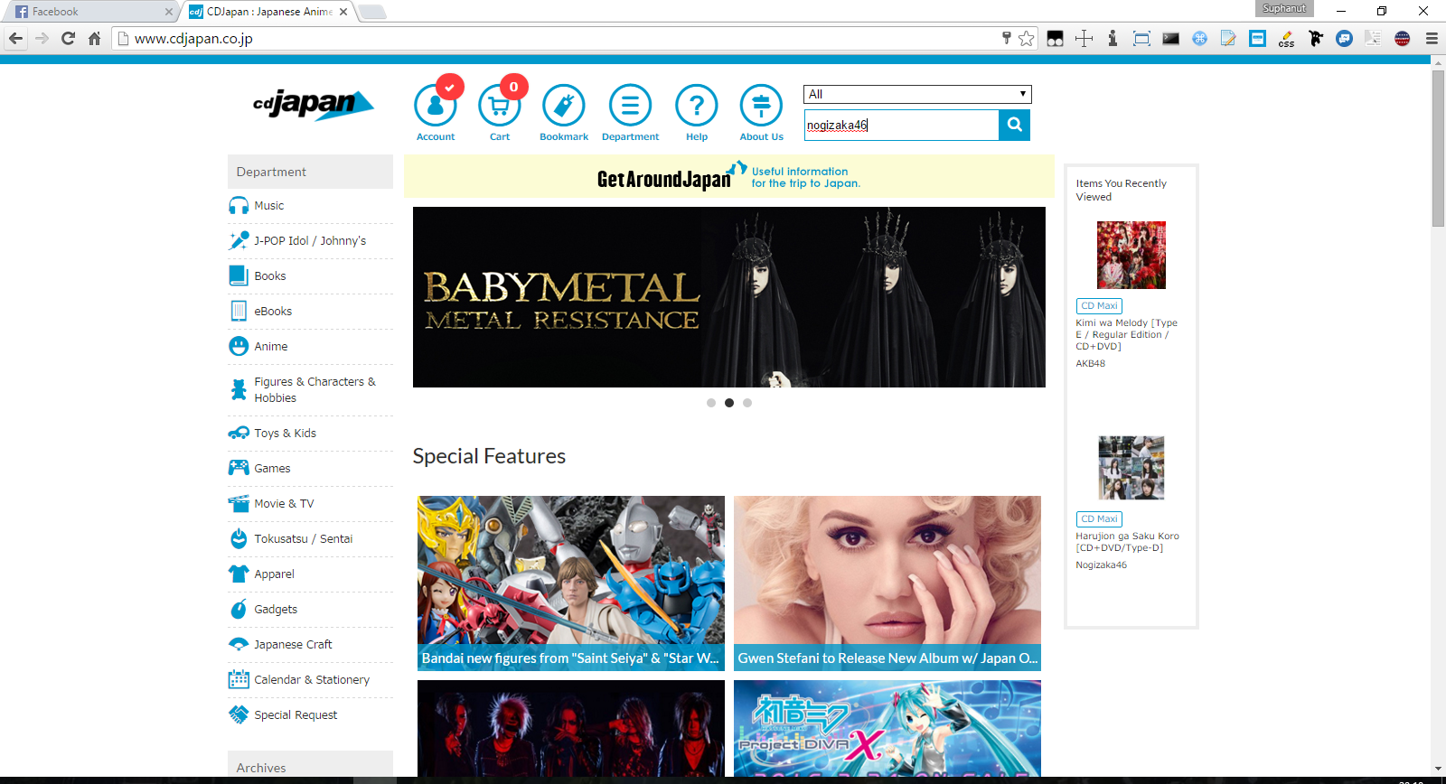1446x784 pixels.
Task: Click the J-POP Idol microphone icon
Action: tap(239, 240)
